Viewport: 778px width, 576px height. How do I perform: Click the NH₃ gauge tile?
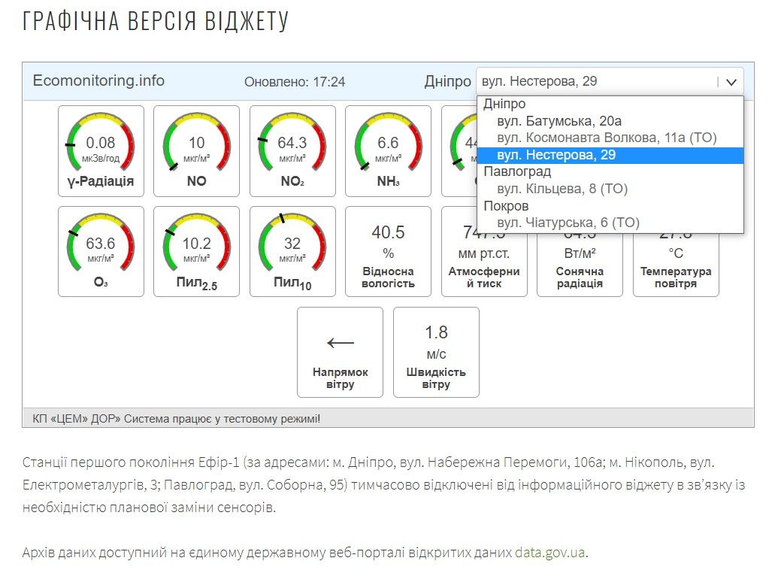click(388, 149)
